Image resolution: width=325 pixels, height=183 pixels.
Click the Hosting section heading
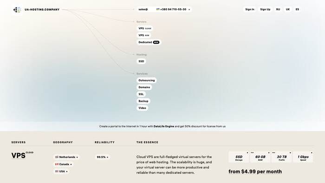tap(141, 55)
